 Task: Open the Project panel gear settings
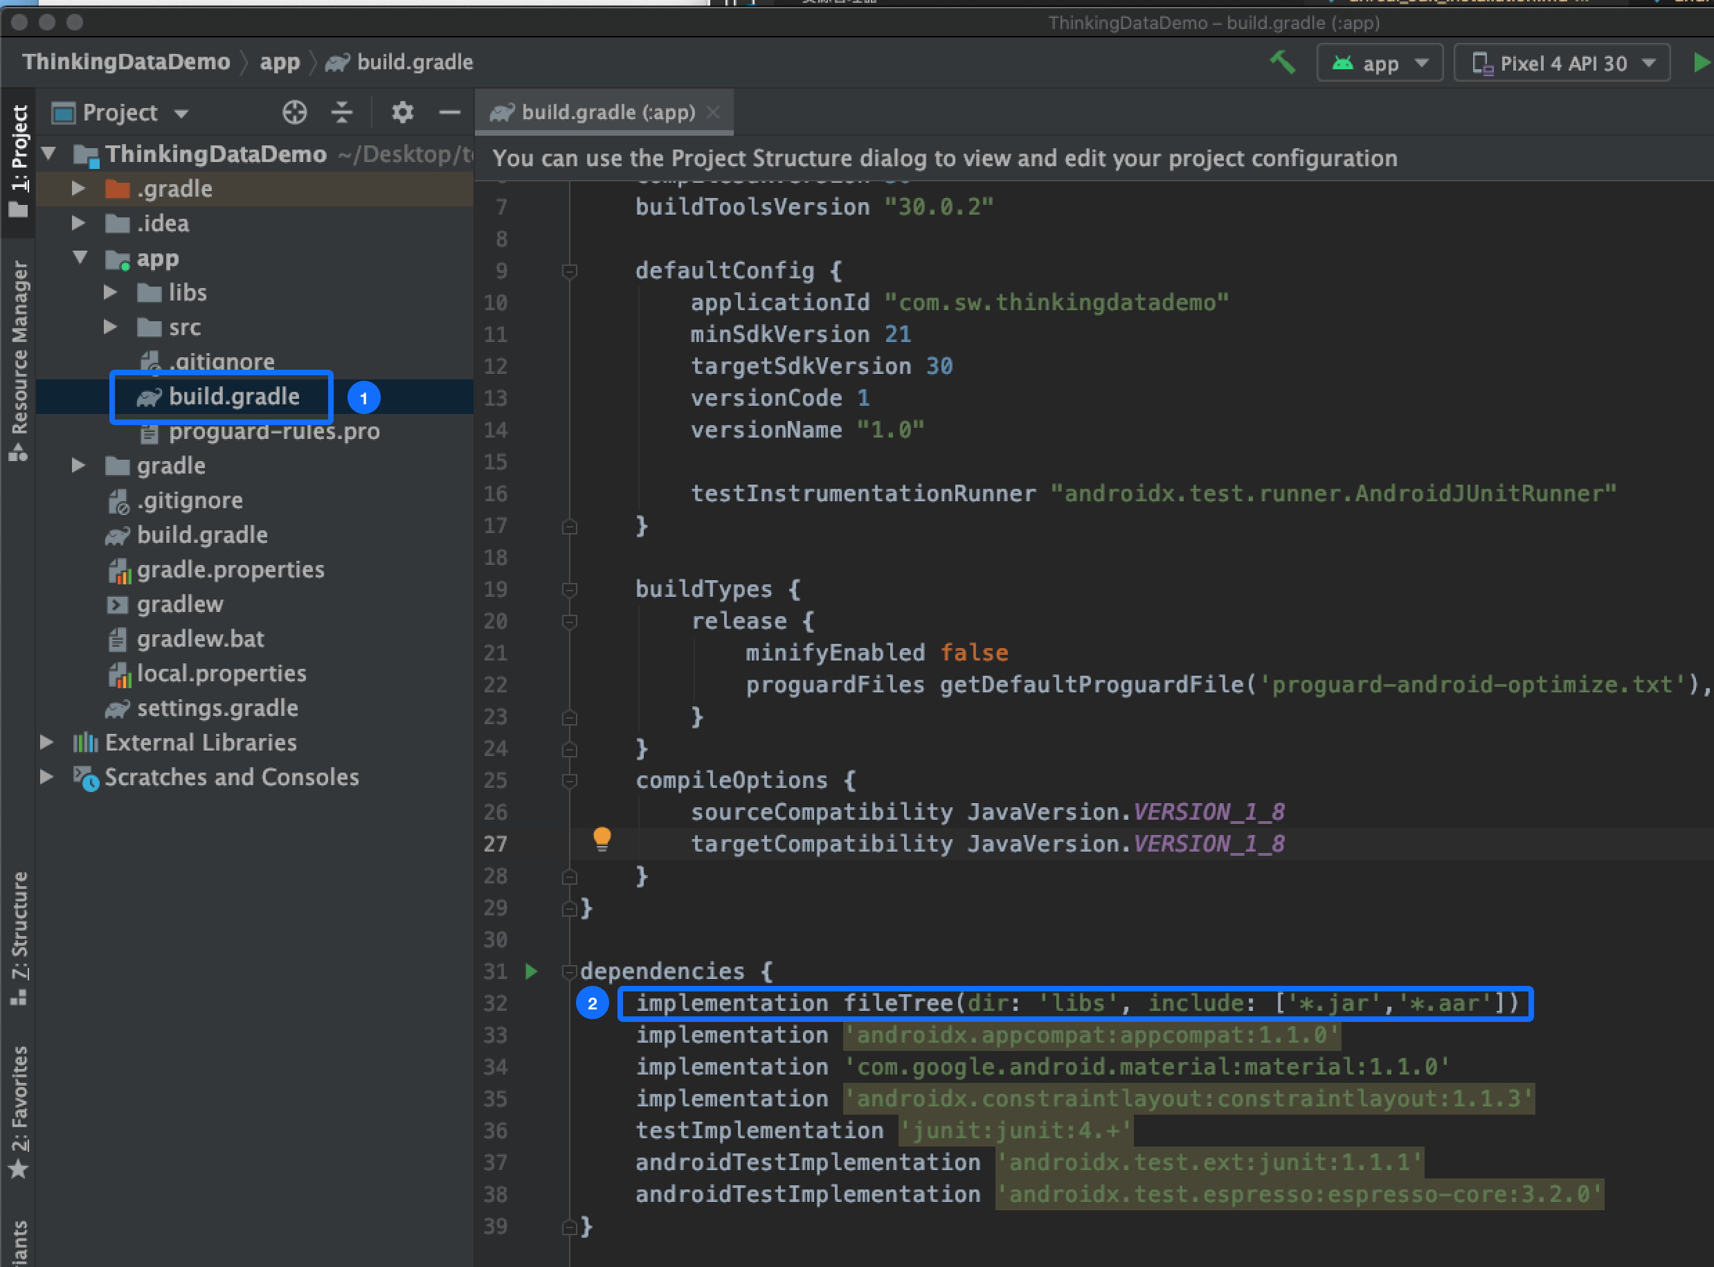tap(402, 113)
